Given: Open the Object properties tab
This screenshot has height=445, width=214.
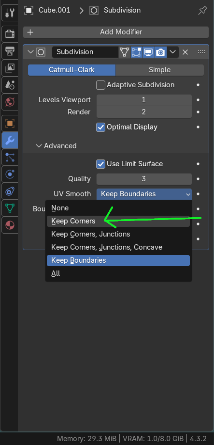Looking at the screenshot, I should (10, 124).
